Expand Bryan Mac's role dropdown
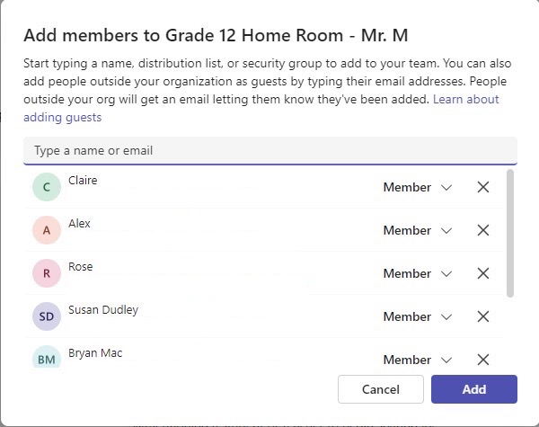The width and height of the screenshot is (539, 427). [418, 360]
